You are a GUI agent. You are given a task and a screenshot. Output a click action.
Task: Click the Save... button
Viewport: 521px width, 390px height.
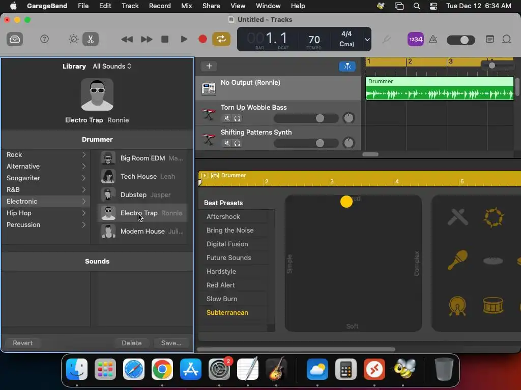(x=171, y=343)
